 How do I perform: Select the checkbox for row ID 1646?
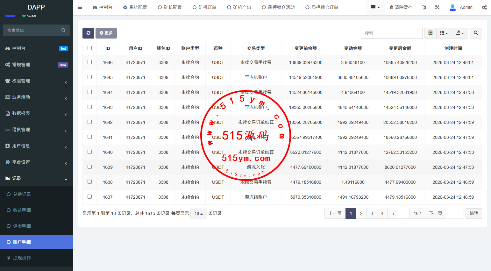point(89,62)
